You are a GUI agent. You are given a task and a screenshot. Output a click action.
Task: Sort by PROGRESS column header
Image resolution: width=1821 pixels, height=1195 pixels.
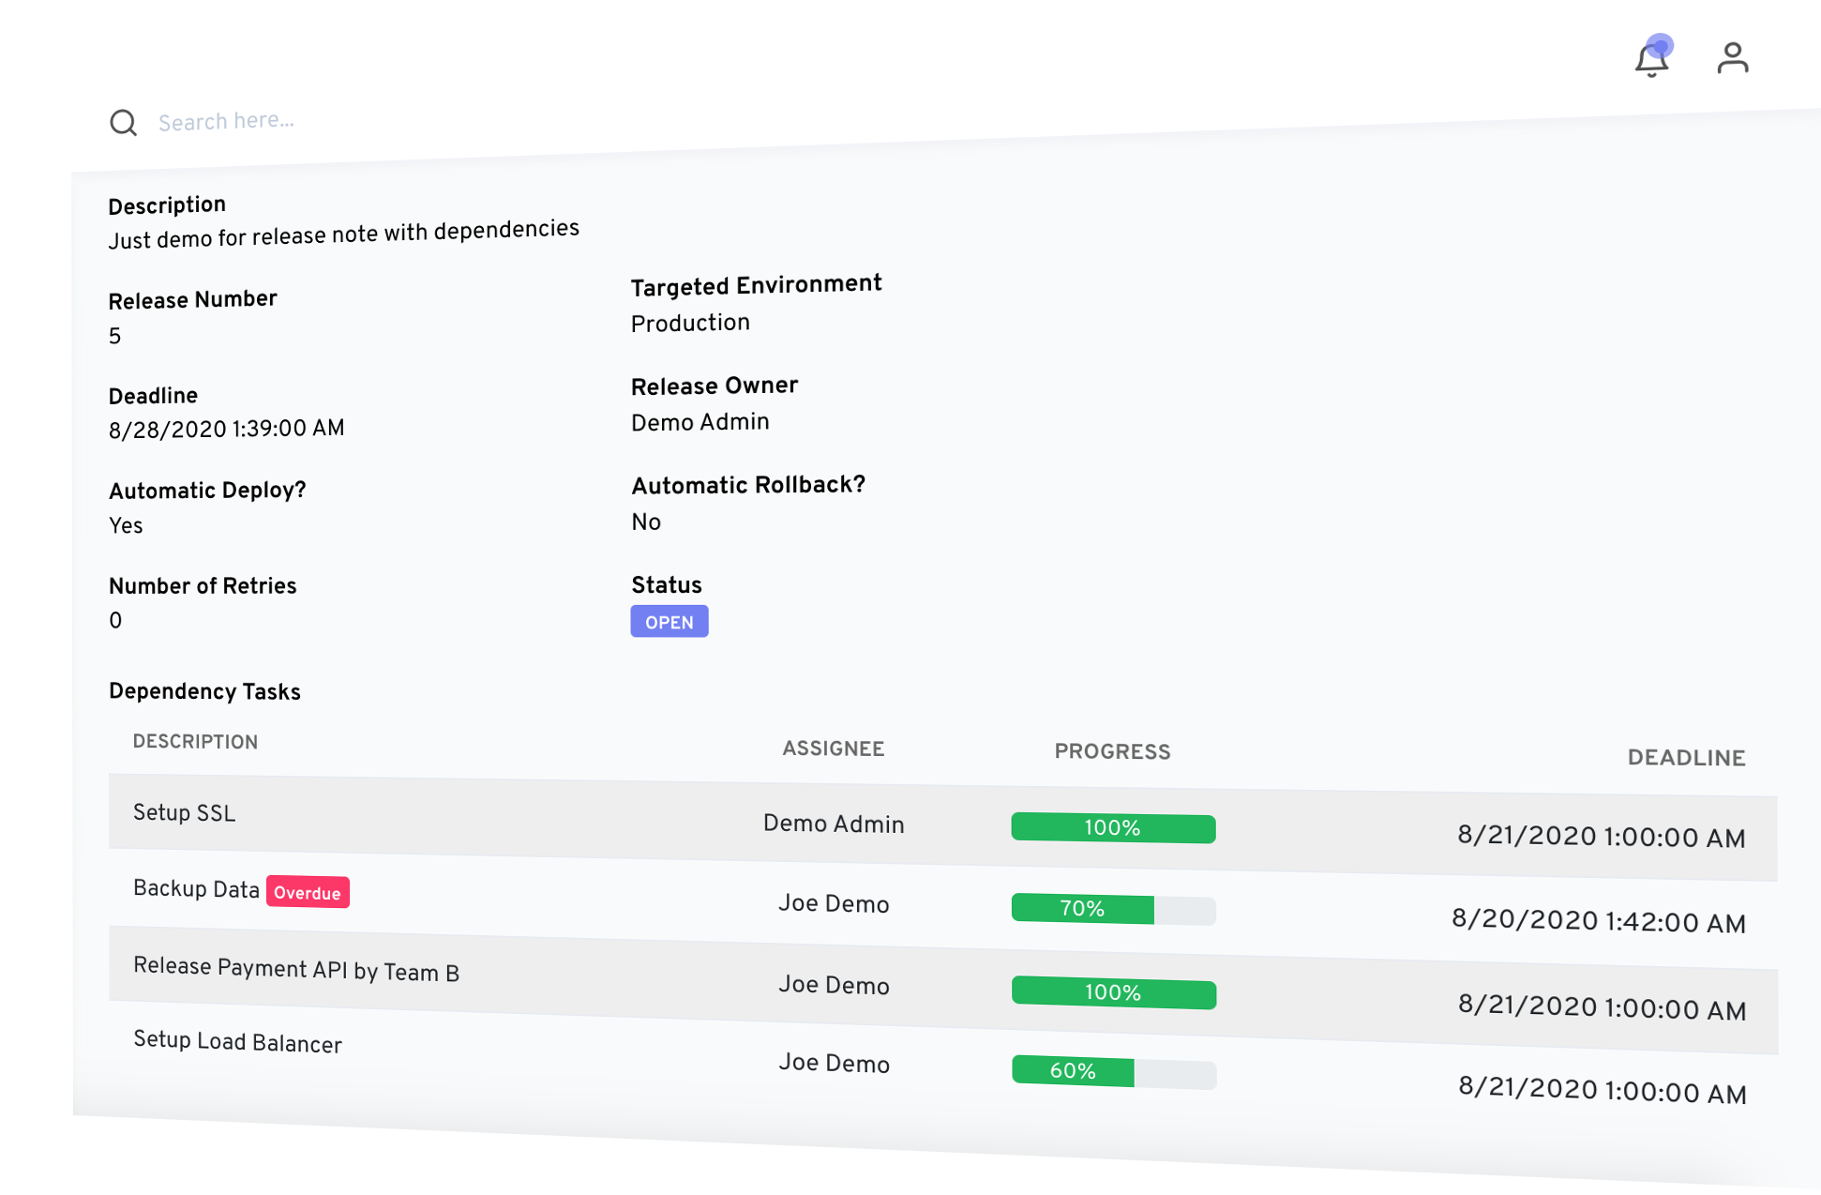[1112, 751]
